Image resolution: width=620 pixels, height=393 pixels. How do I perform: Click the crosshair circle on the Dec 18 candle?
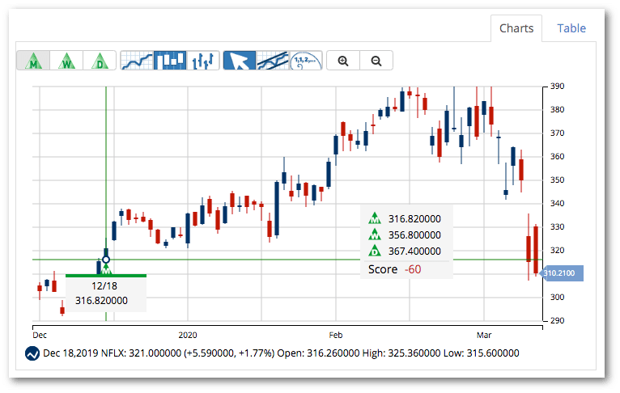(106, 260)
